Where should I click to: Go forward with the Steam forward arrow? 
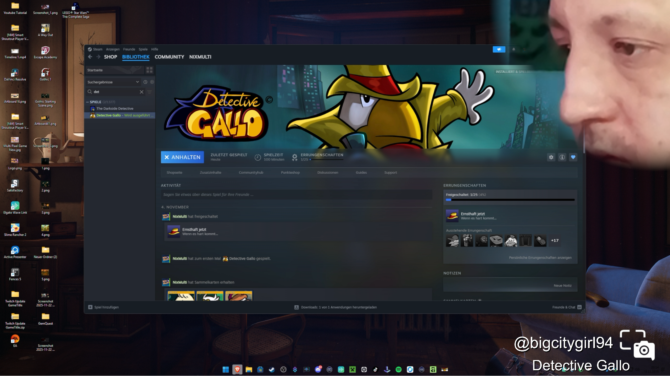pyautogui.click(x=98, y=57)
